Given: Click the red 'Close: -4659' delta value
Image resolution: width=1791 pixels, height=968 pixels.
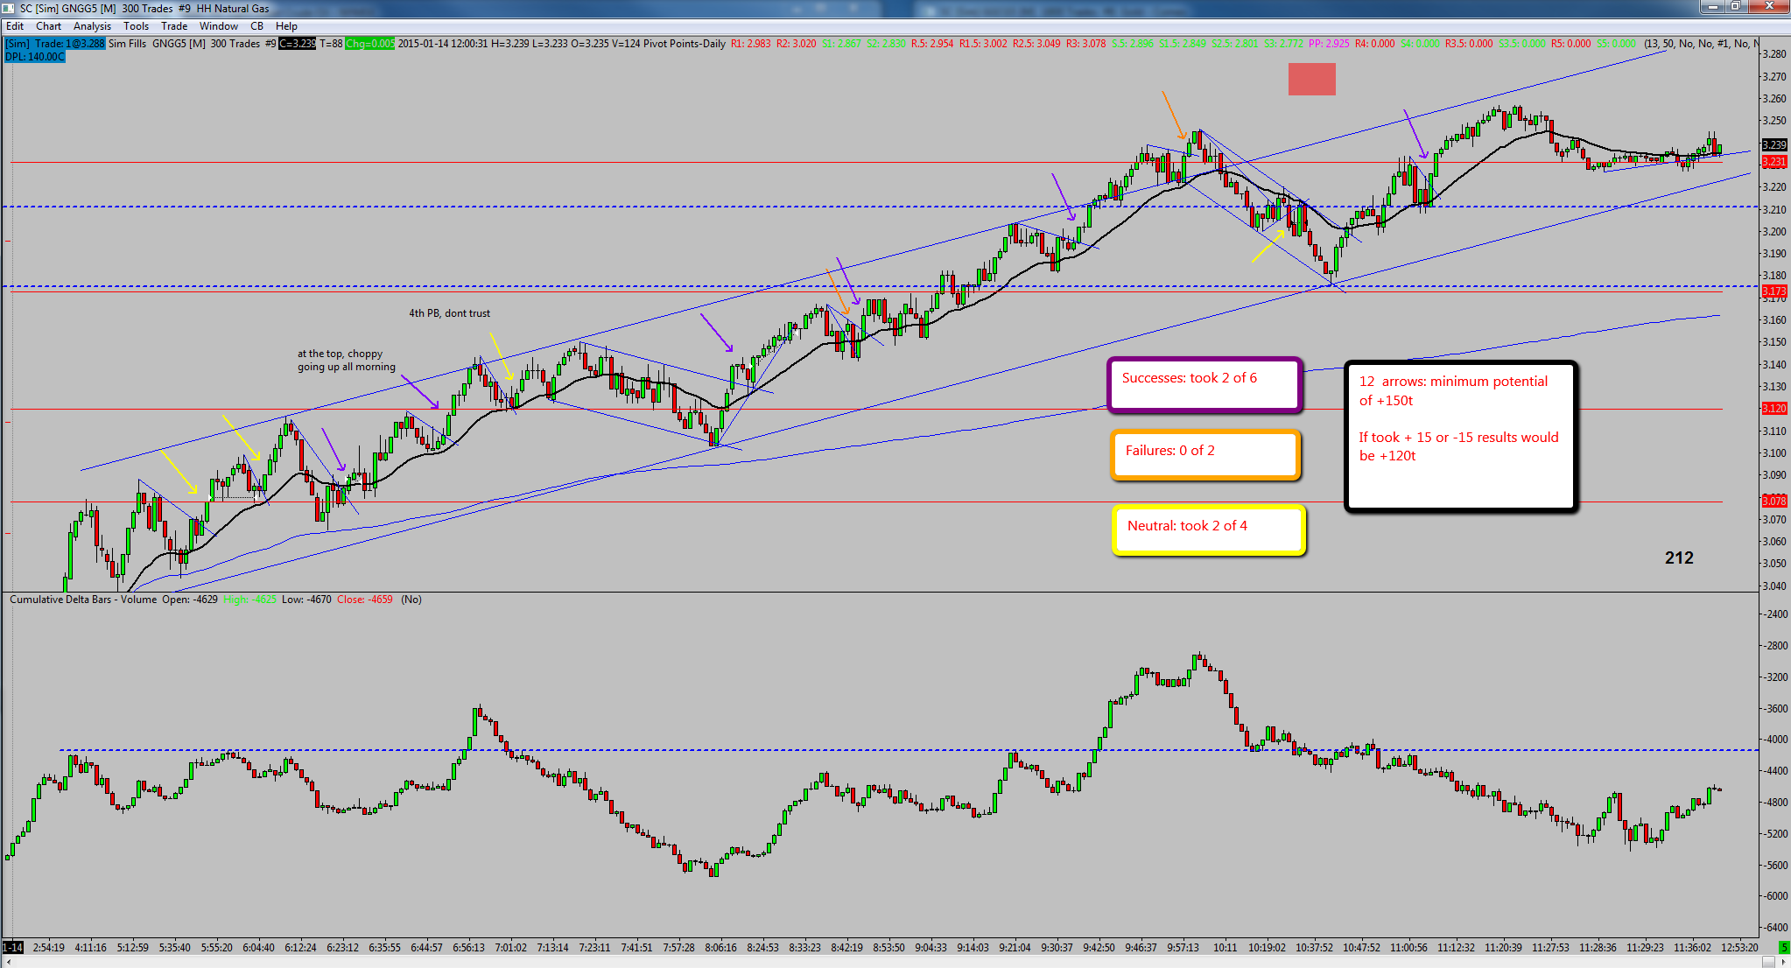Looking at the screenshot, I should tap(365, 600).
